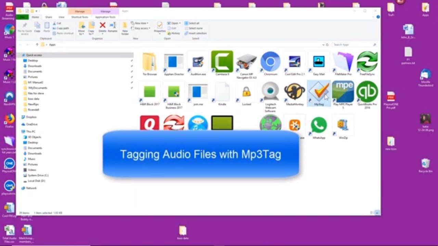Click the Search Apps box
Screen dimensions: 438x246
355,45
